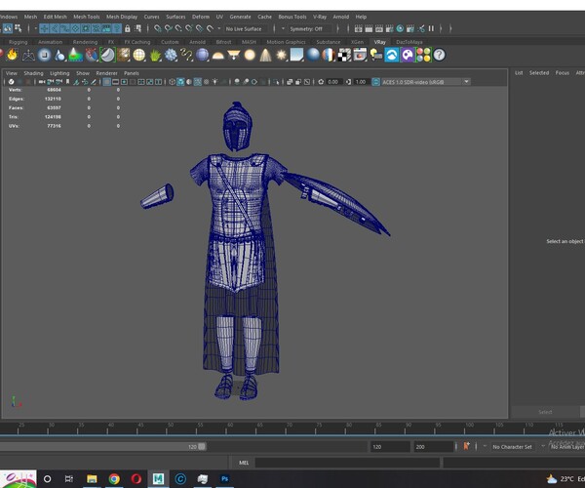Open the Edit Mesh menu

[x=56, y=17]
